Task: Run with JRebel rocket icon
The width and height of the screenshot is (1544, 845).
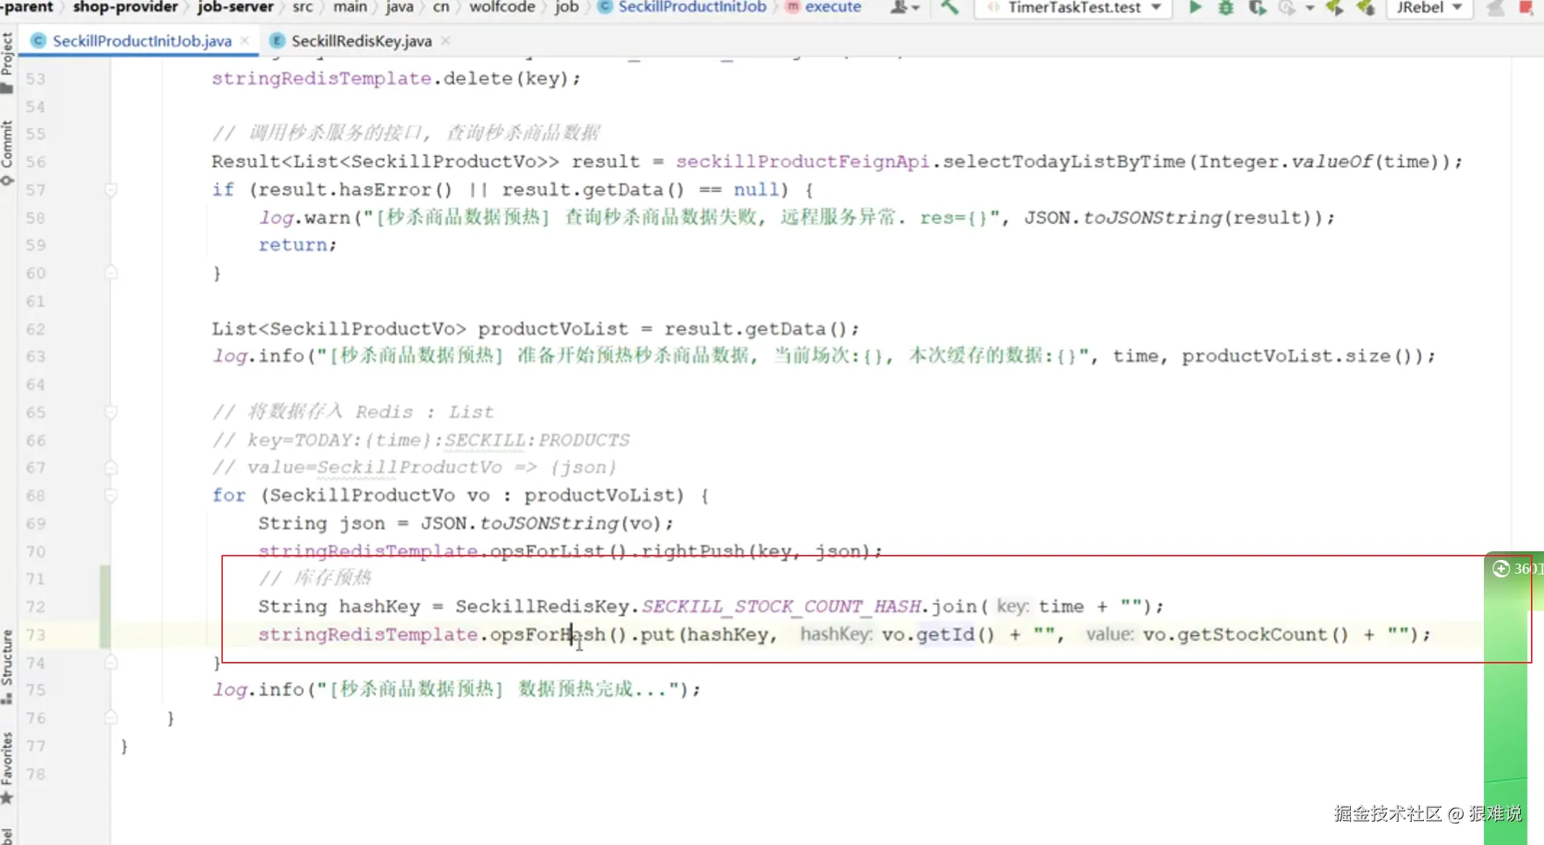Action: pyautogui.click(x=1334, y=7)
